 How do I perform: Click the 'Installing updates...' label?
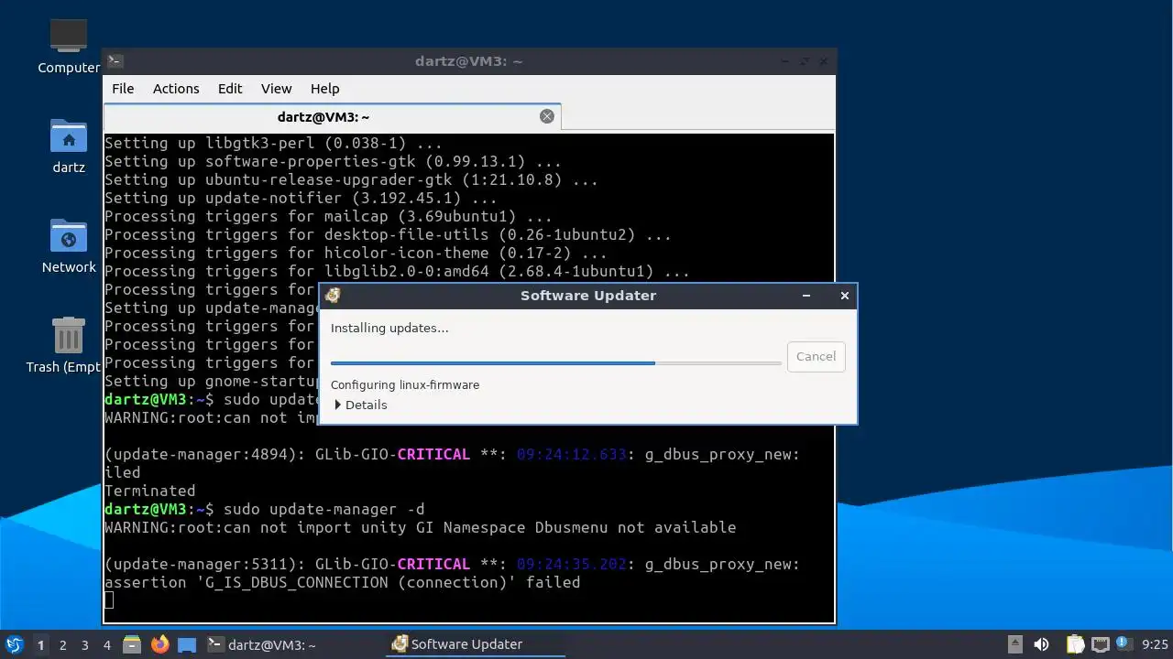click(x=389, y=328)
